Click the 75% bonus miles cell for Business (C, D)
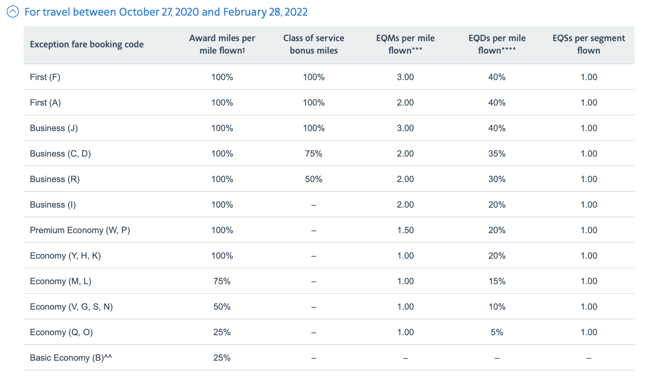The height and width of the screenshot is (381, 649). pos(313,154)
